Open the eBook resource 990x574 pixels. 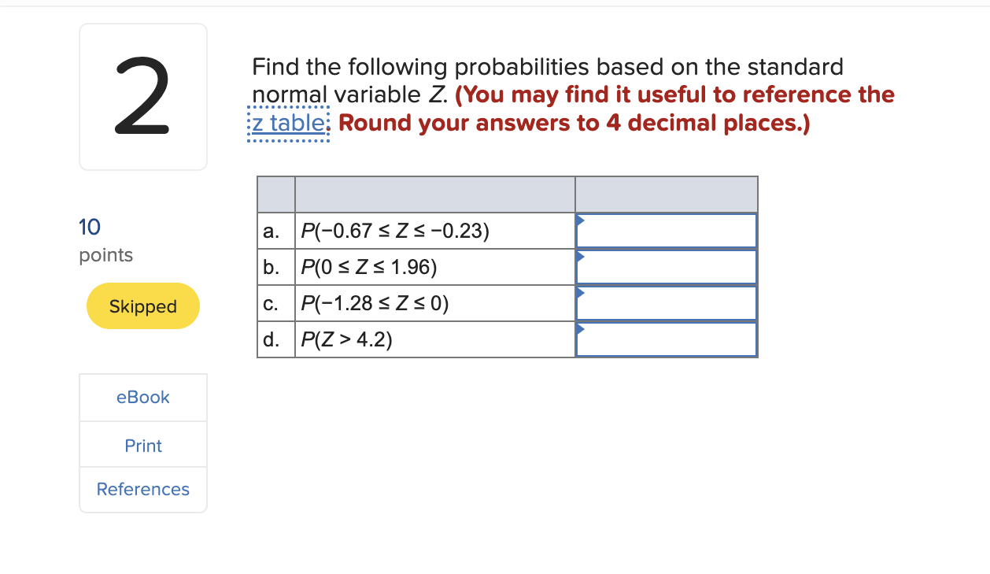coord(142,397)
